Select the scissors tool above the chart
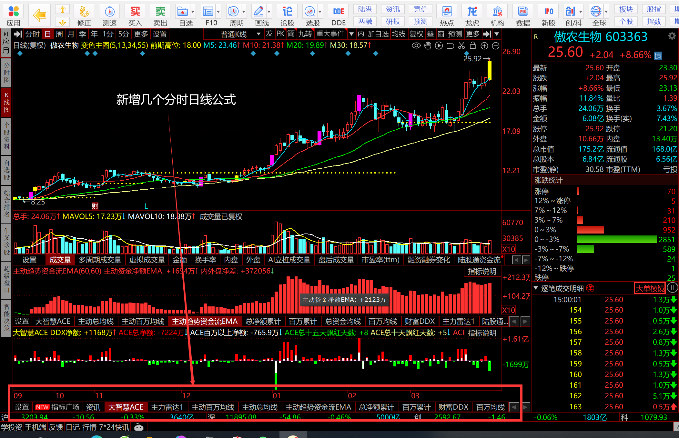The width and height of the screenshot is (679, 438). (x=461, y=46)
